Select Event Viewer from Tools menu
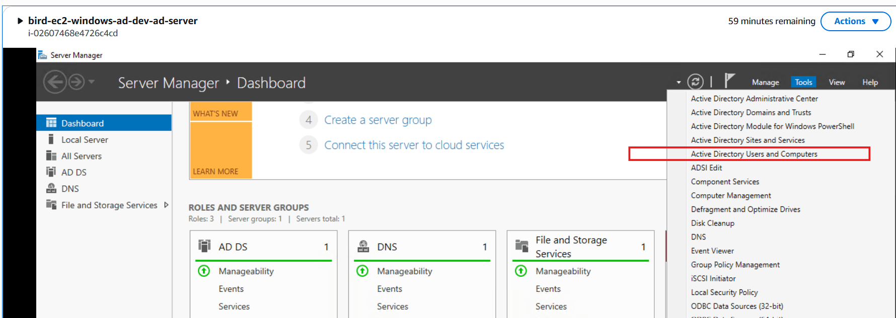Viewport: 896px width, 318px height. pyautogui.click(x=712, y=251)
